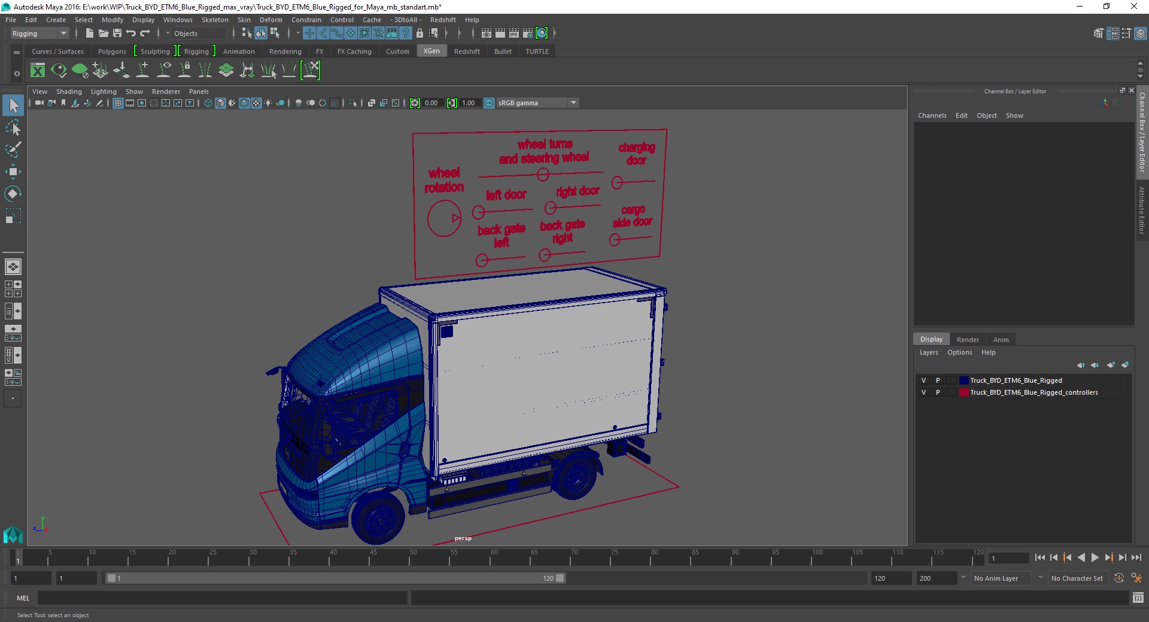The image size is (1149, 622).
Task: Click the playback range slider bar
Action: [335, 578]
